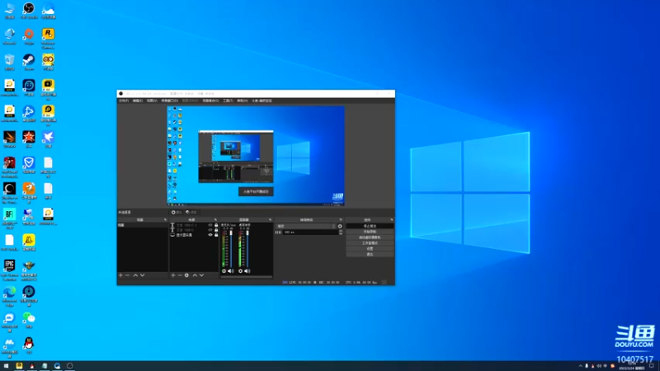The height and width of the screenshot is (371, 660).
Task: Move the scene up in Scenes panel
Action: 135,275
